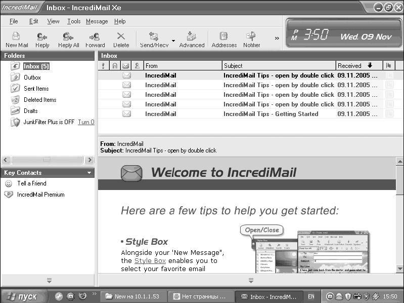This screenshot has height=303, width=404.
Task: Select Tell a Friend contact
Action: [32, 183]
